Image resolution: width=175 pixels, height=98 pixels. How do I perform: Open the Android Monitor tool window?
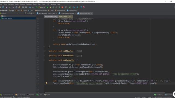[x=7, y=95]
